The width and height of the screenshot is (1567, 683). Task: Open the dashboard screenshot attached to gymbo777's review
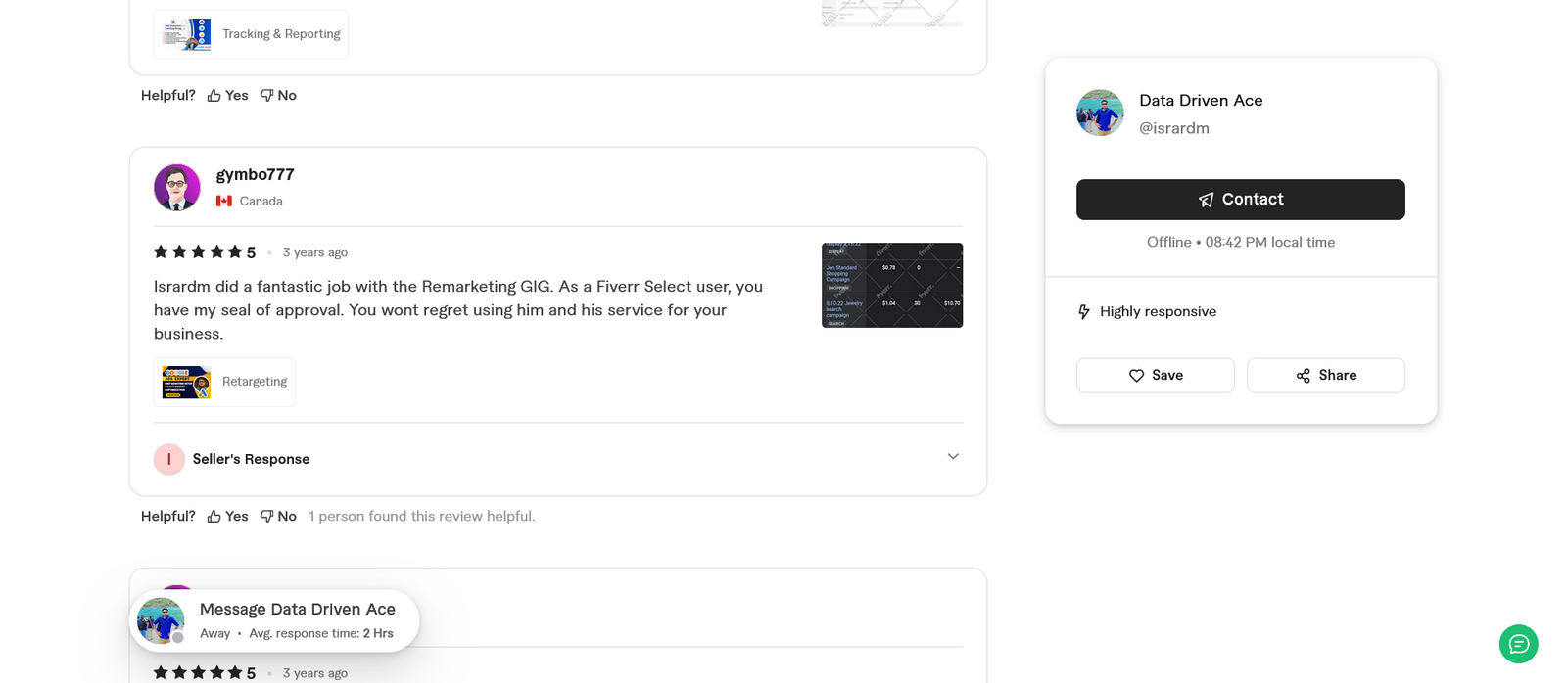click(x=891, y=285)
